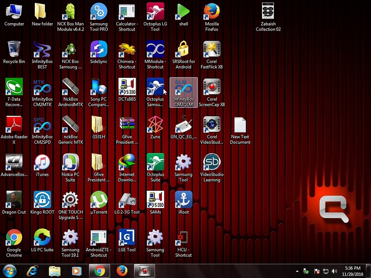Select the Dragon Crut shortcut
The image size is (371, 278).
(14, 203)
